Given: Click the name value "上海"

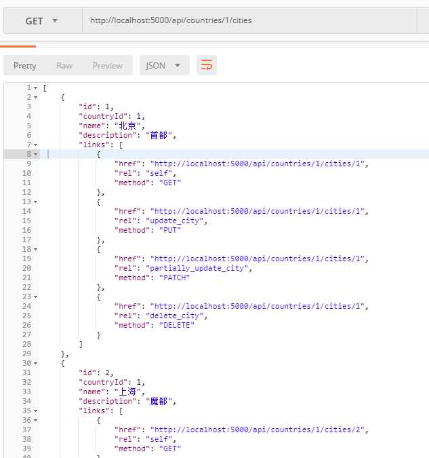Looking at the screenshot, I should (127, 392).
